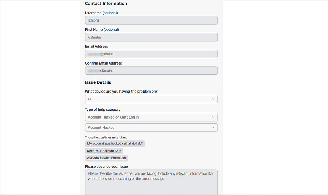Click the chevron on the help category dropdown

pos(213,117)
